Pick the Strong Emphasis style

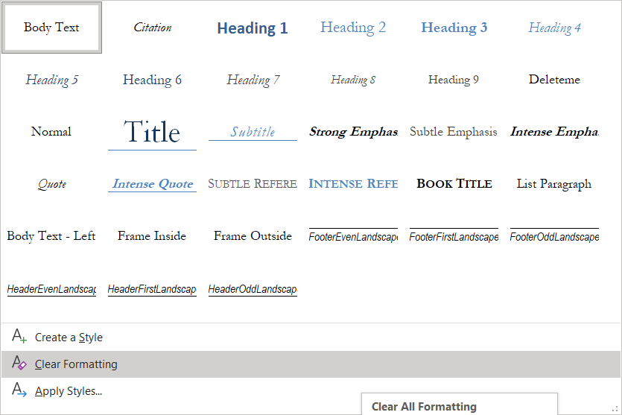(x=353, y=131)
